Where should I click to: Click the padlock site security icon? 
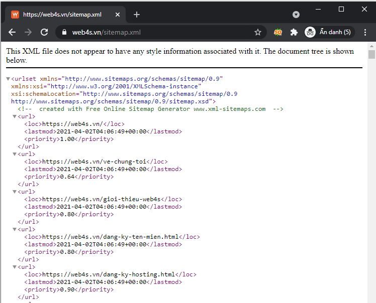click(64, 32)
